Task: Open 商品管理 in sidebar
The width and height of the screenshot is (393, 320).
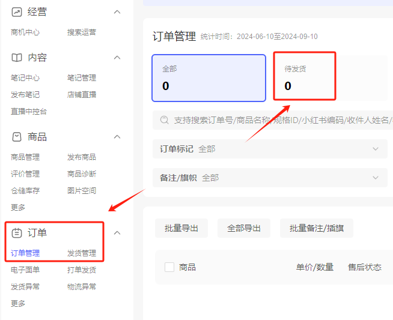Action: 25,157
